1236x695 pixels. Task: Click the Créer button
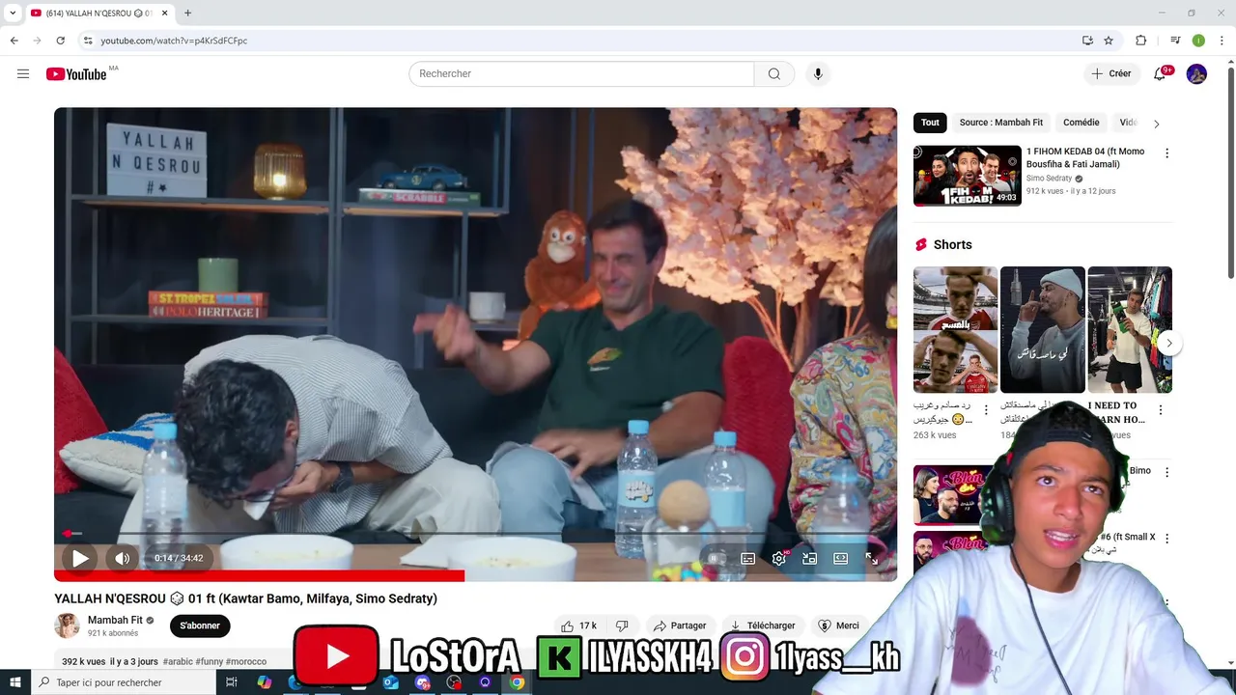[1111, 74]
